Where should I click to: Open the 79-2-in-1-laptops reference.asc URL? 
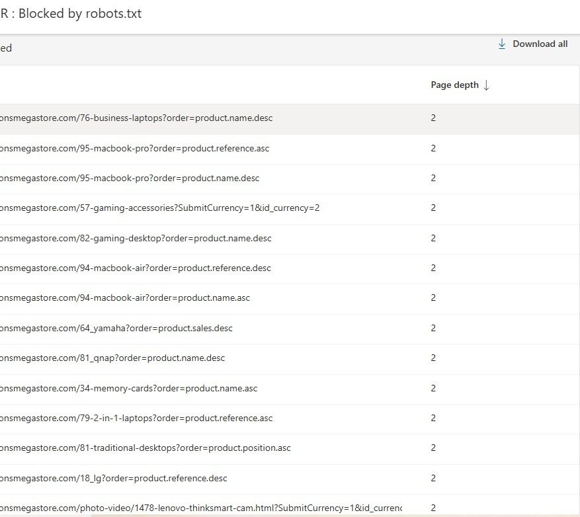point(136,418)
